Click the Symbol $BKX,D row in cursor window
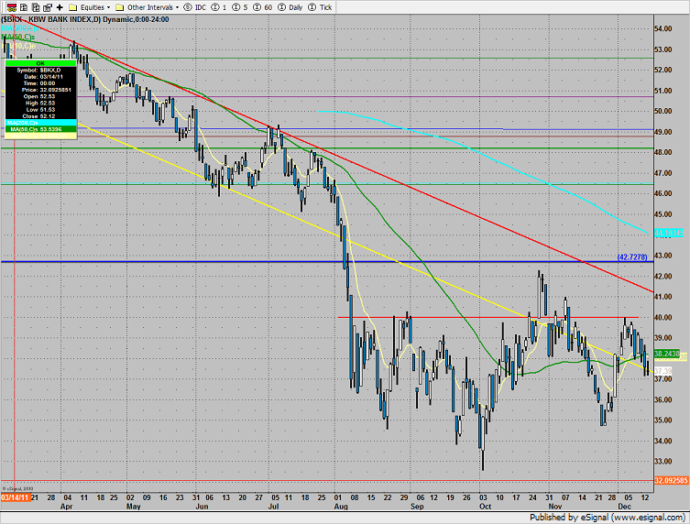 coord(40,70)
